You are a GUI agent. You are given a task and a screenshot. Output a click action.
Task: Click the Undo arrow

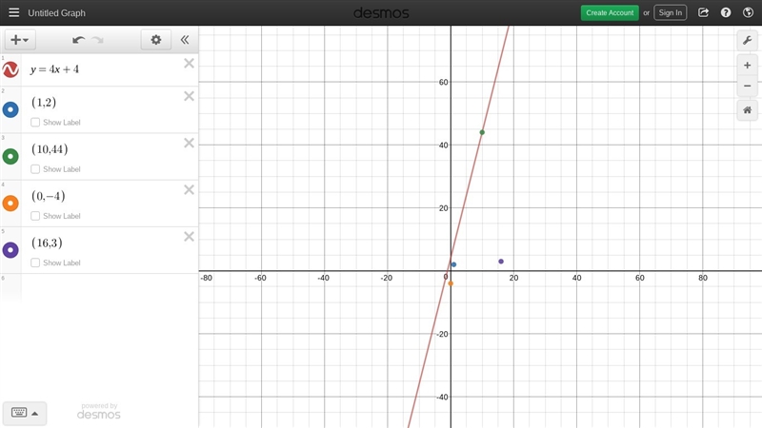[78, 40]
